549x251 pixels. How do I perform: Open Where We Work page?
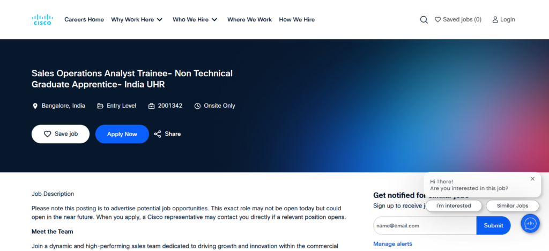[249, 20]
